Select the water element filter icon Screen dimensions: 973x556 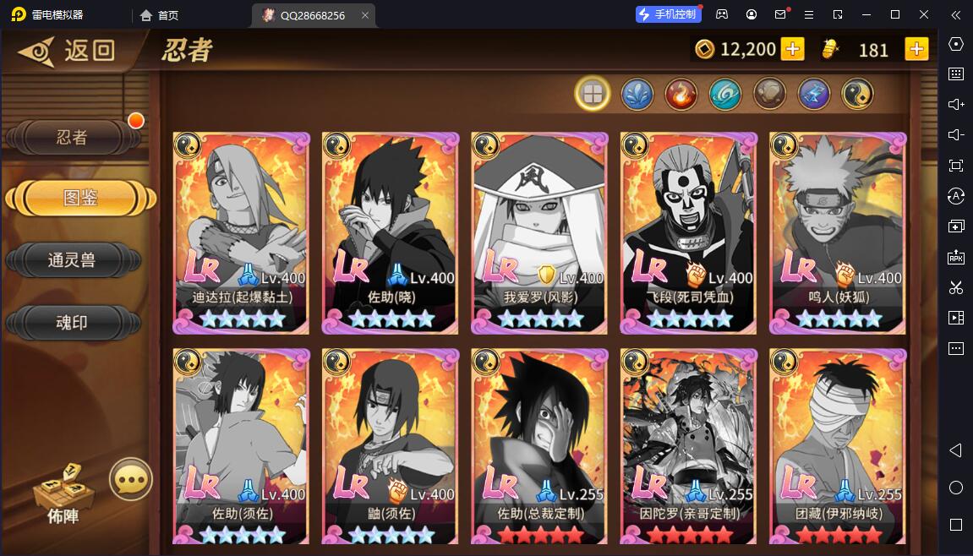coord(637,95)
